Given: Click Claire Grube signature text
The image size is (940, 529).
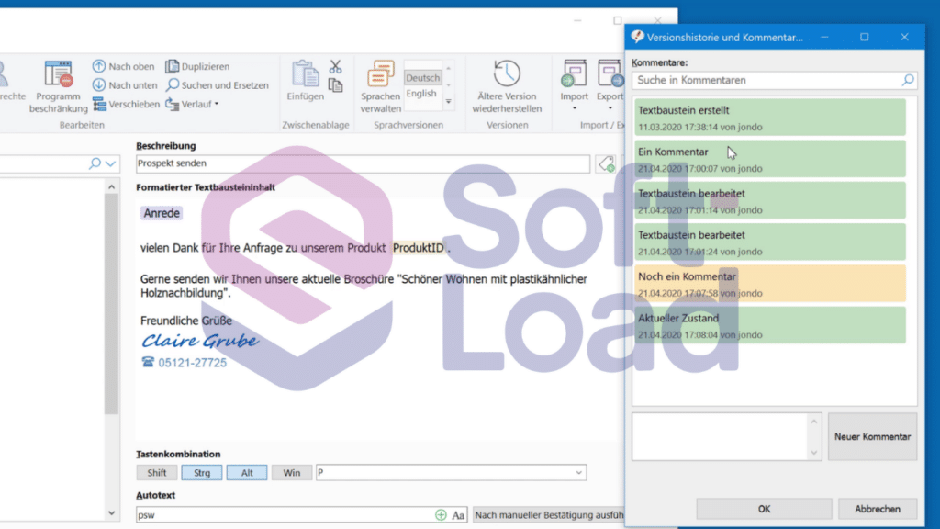Looking at the screenshot, I should (199, 341).
